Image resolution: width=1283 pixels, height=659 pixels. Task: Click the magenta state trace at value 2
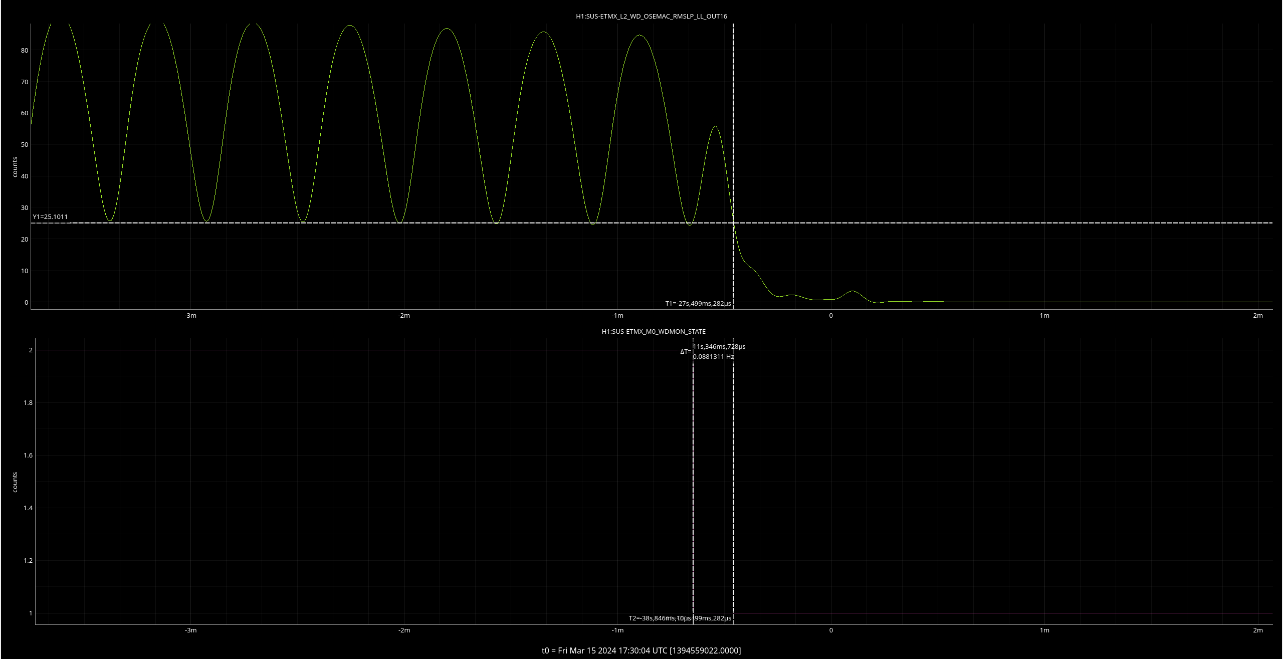coord(351,350)
